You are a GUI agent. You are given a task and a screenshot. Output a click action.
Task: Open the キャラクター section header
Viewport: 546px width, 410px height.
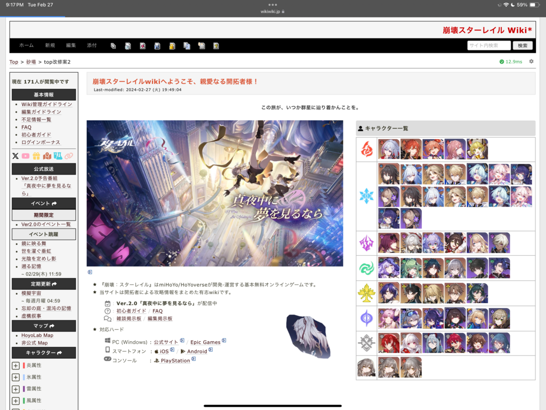(44, 353)
